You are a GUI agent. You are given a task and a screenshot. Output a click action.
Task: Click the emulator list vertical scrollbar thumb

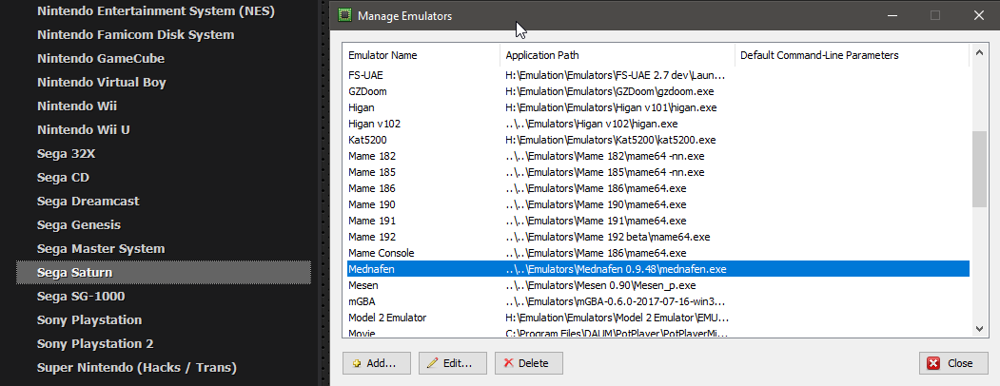[x=979, y=169]
